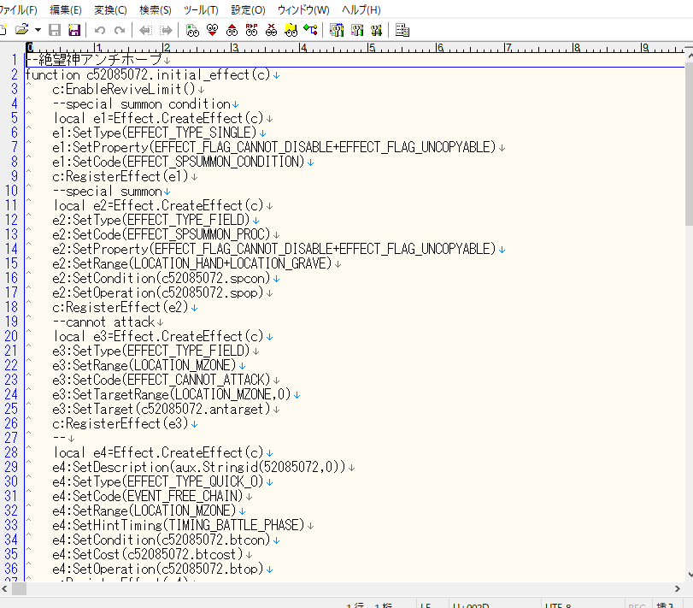Click line number 19 in the gutter
Viewport: 693px width, 608px height.
[x=11, y=322]
